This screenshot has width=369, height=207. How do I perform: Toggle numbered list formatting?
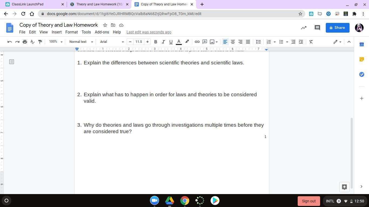pyautogui.click(x=269, y=42)
